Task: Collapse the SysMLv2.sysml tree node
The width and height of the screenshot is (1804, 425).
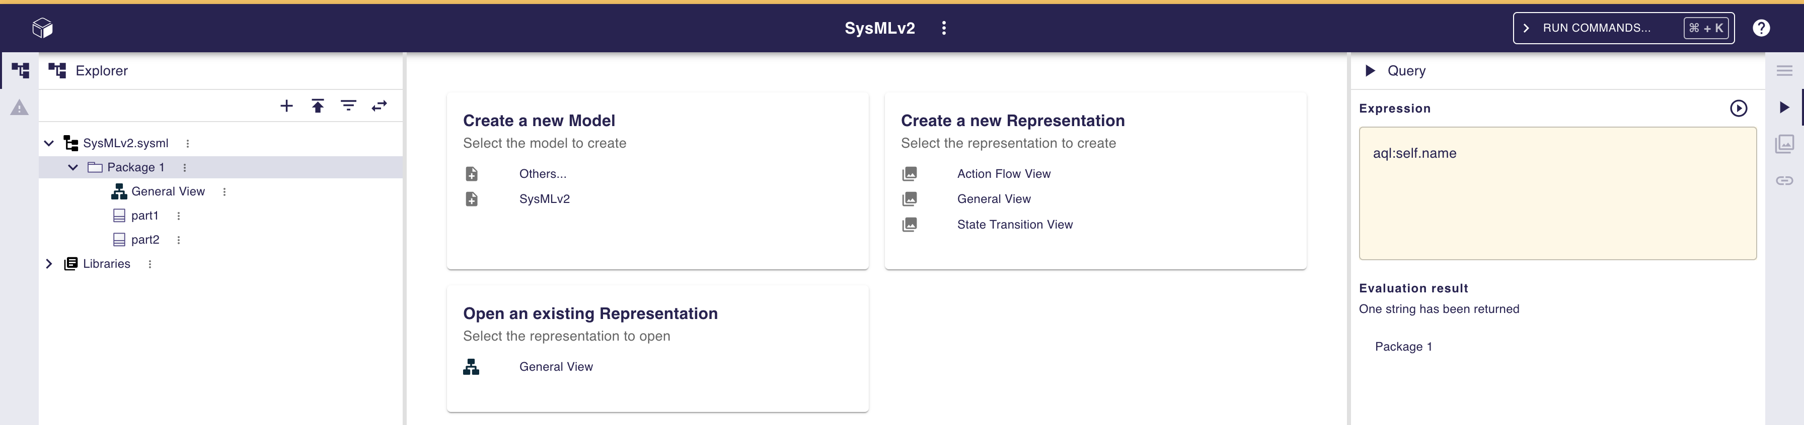Action: [x=49, y=143]
